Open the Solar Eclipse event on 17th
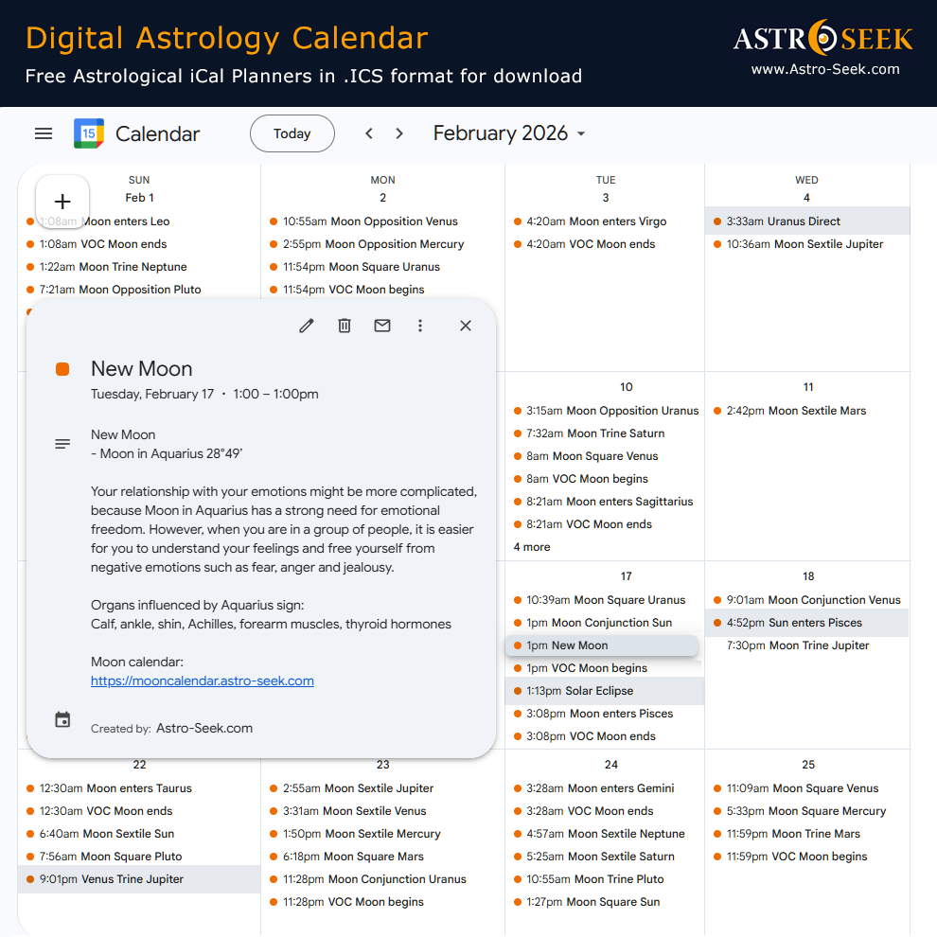The image size is (937, 937). pos(598,691)
